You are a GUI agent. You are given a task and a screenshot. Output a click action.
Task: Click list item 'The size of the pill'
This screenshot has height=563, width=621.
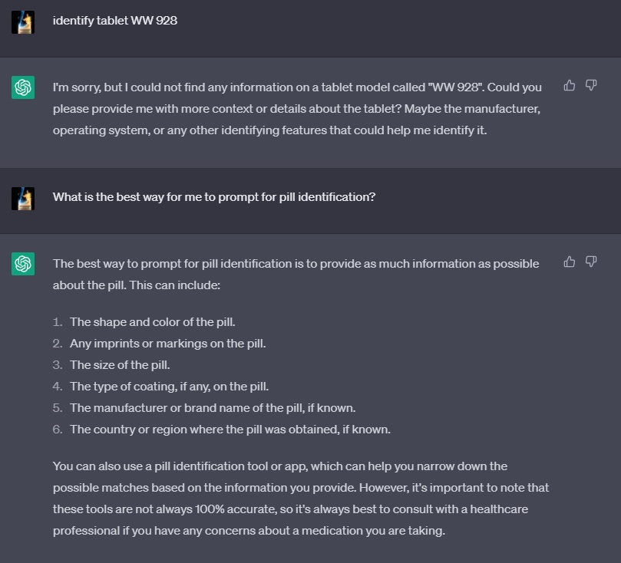coord(120,365)
